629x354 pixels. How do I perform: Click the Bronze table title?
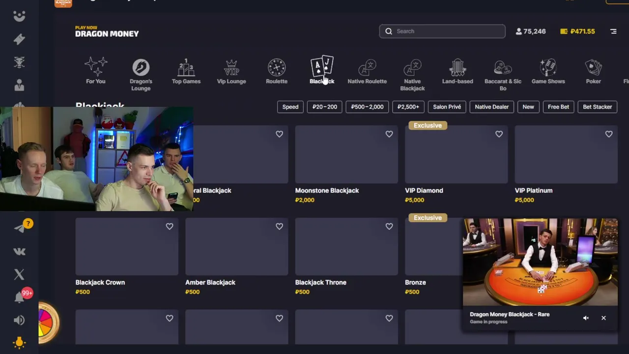415,282
